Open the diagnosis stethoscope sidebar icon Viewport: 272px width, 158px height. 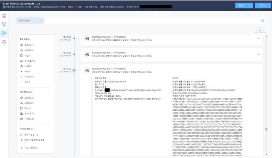(4, 24)
